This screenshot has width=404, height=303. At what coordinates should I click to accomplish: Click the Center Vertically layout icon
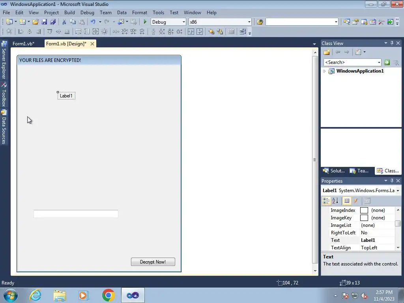200,32
